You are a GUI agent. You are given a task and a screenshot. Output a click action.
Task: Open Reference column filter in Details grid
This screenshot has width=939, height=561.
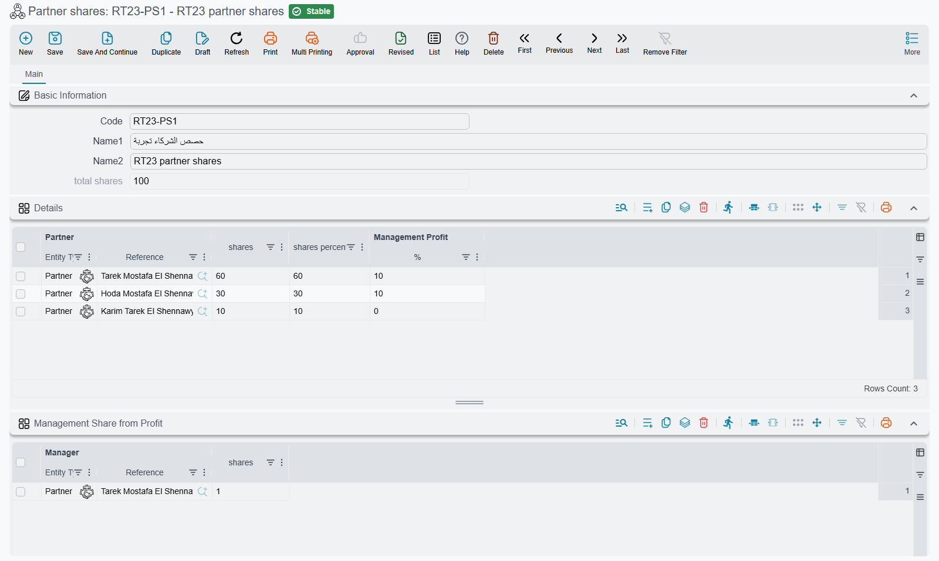[x=192, y=257]
